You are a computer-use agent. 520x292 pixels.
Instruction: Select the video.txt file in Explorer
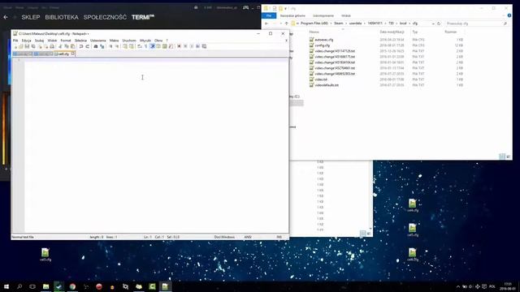click(321, 79)
